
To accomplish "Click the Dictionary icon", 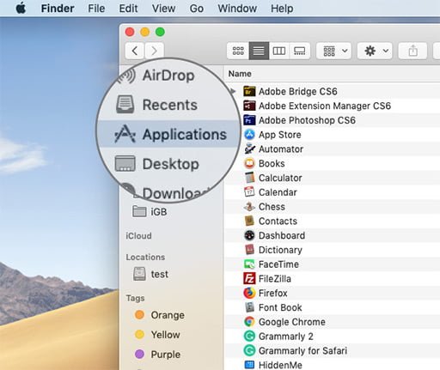I will pos(249,250).
